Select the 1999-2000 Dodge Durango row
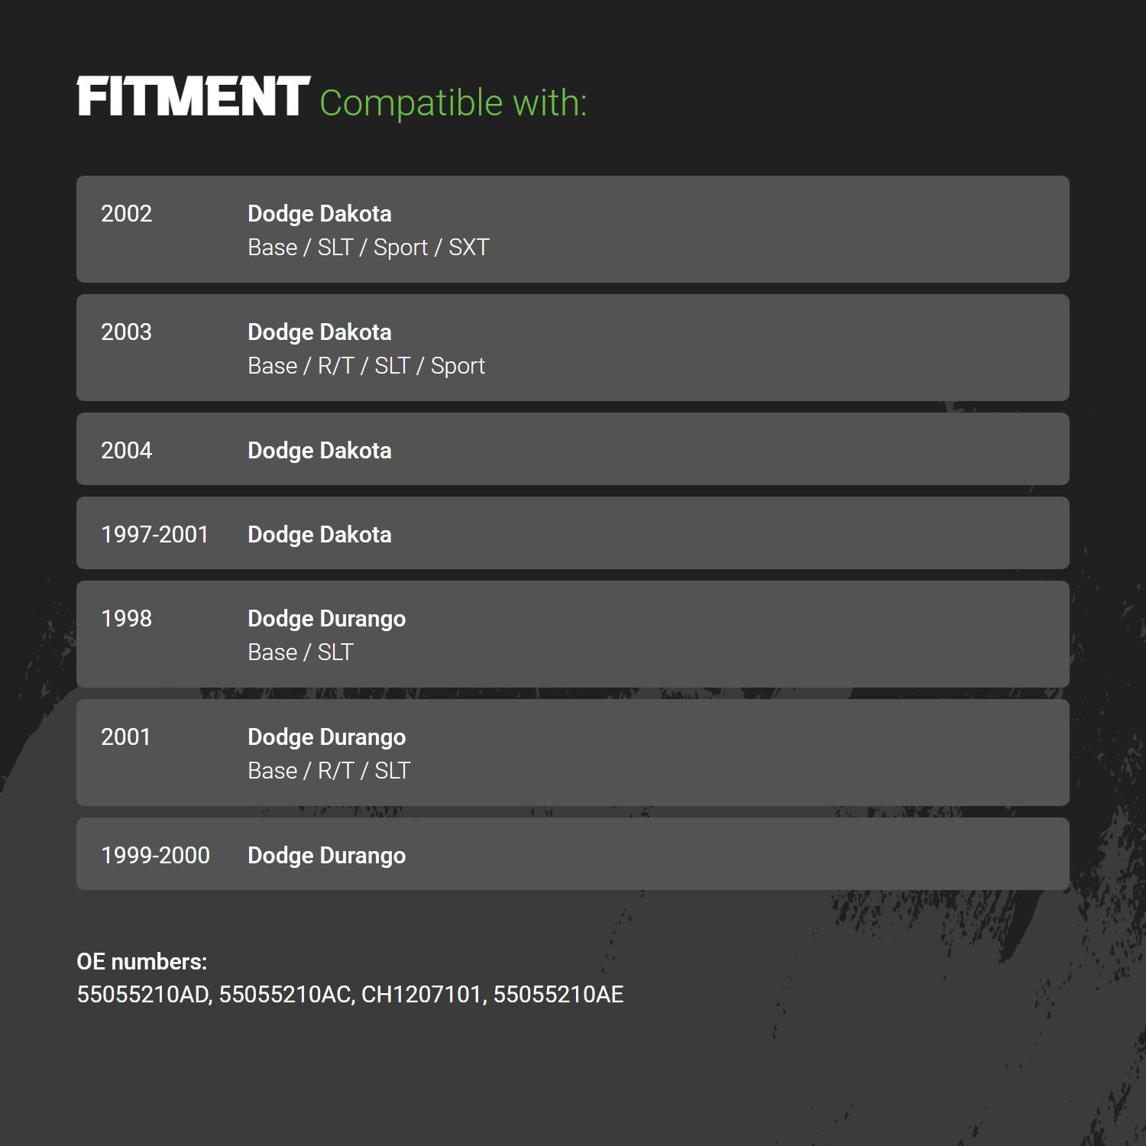This screenshot has width=1146, height=1146. [573, 854]
